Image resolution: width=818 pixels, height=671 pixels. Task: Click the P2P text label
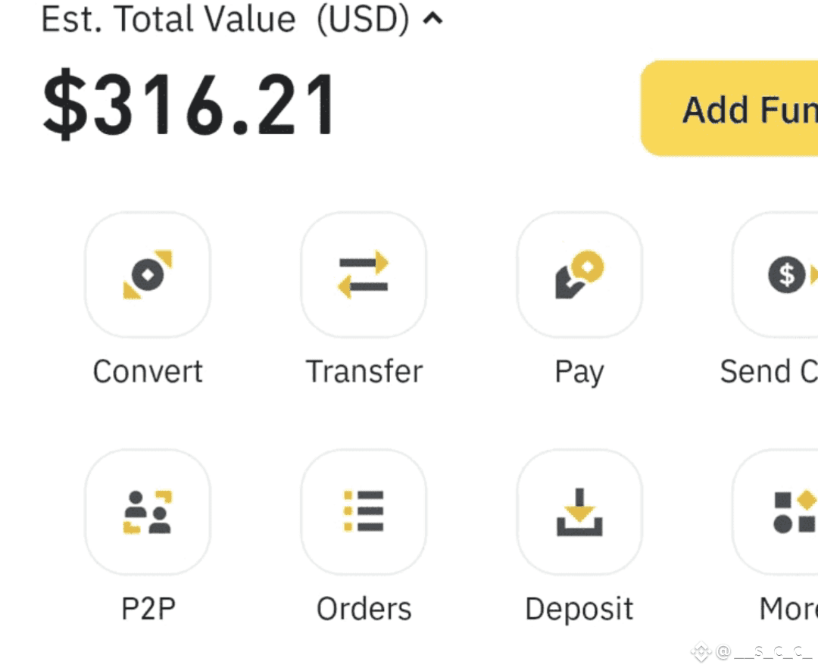click(x=148, y=608)
